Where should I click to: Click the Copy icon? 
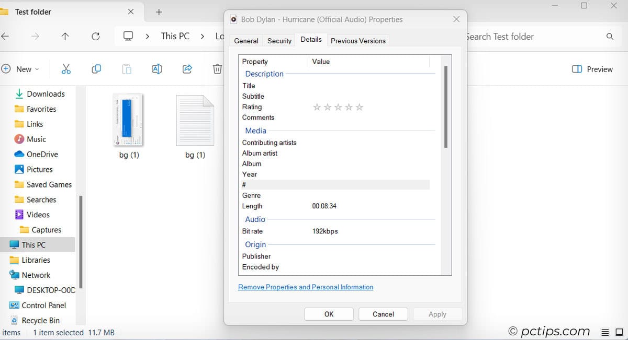coord(96,68)
